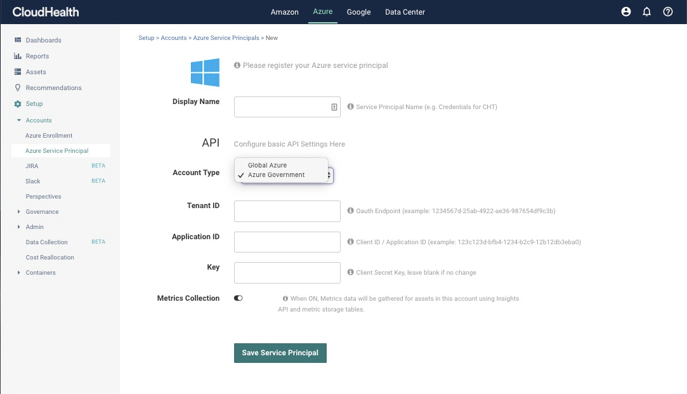Open the Dashboards section icon

(17, 40)
